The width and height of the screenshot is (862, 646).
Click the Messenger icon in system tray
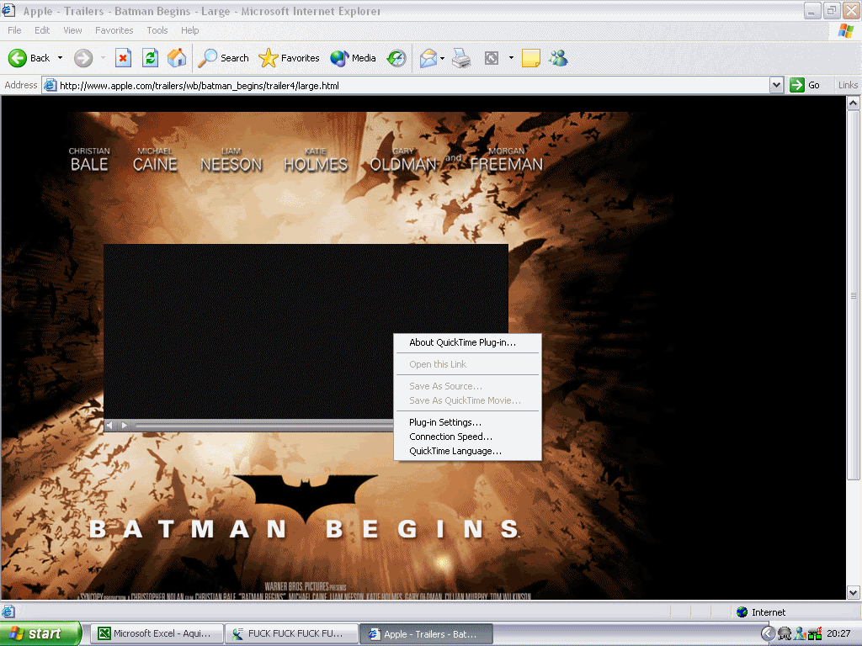point(800,634)
